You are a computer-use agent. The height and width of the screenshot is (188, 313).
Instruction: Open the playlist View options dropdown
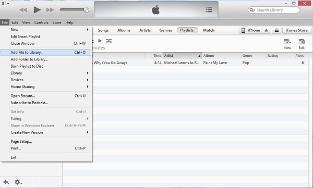[x=287, y=44]
